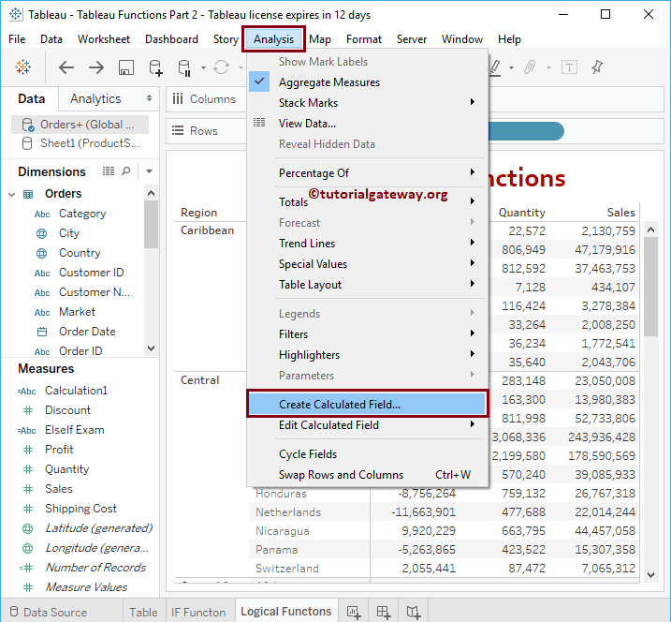Expand the Stack Marks submenu
Image resolution: width=671 pixels, height=622 pixels.
[x=473, y=102]
